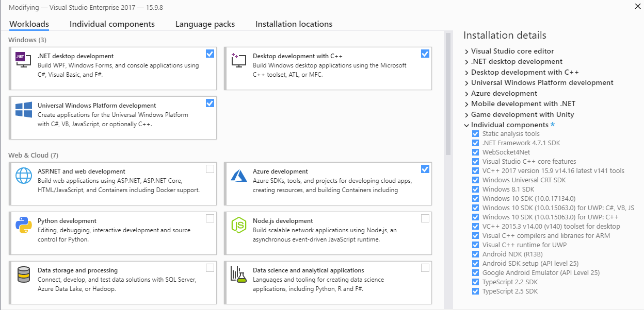644x310 pixels.
Task: Uncheck Android NDK (R13B) component
Action: pyautogui.click(x=475, y=254)
